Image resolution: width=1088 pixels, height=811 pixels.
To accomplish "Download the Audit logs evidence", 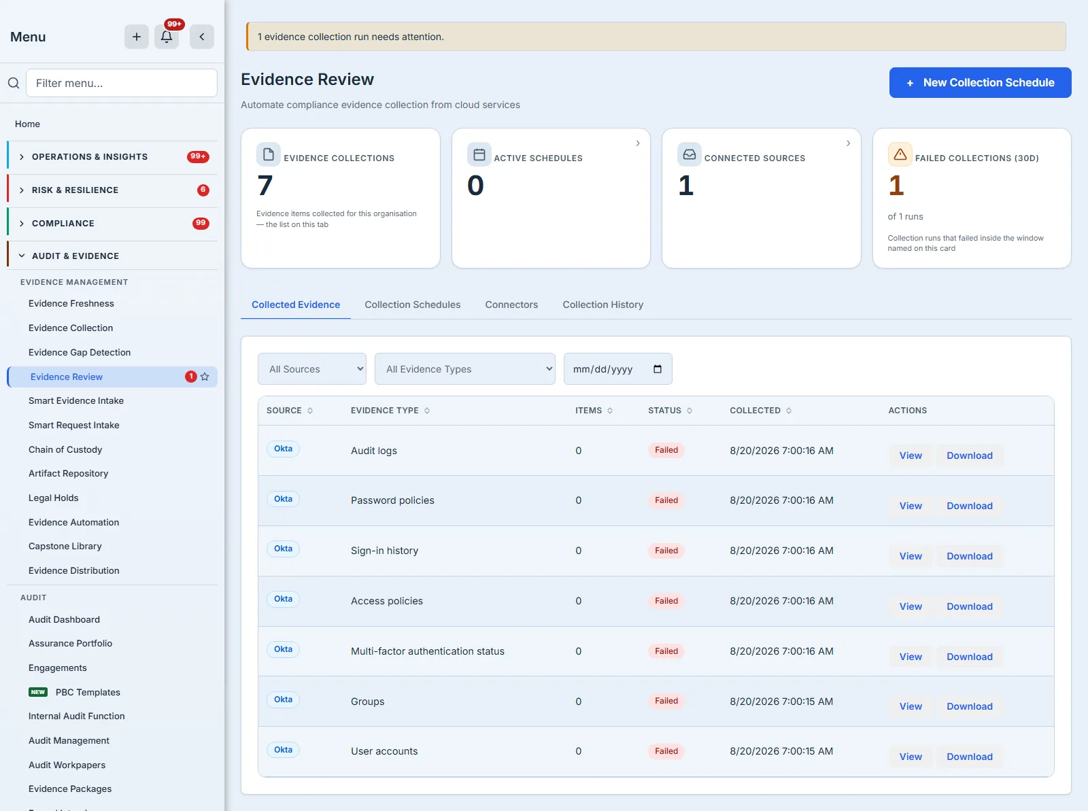I will click(x=970, y=455).
